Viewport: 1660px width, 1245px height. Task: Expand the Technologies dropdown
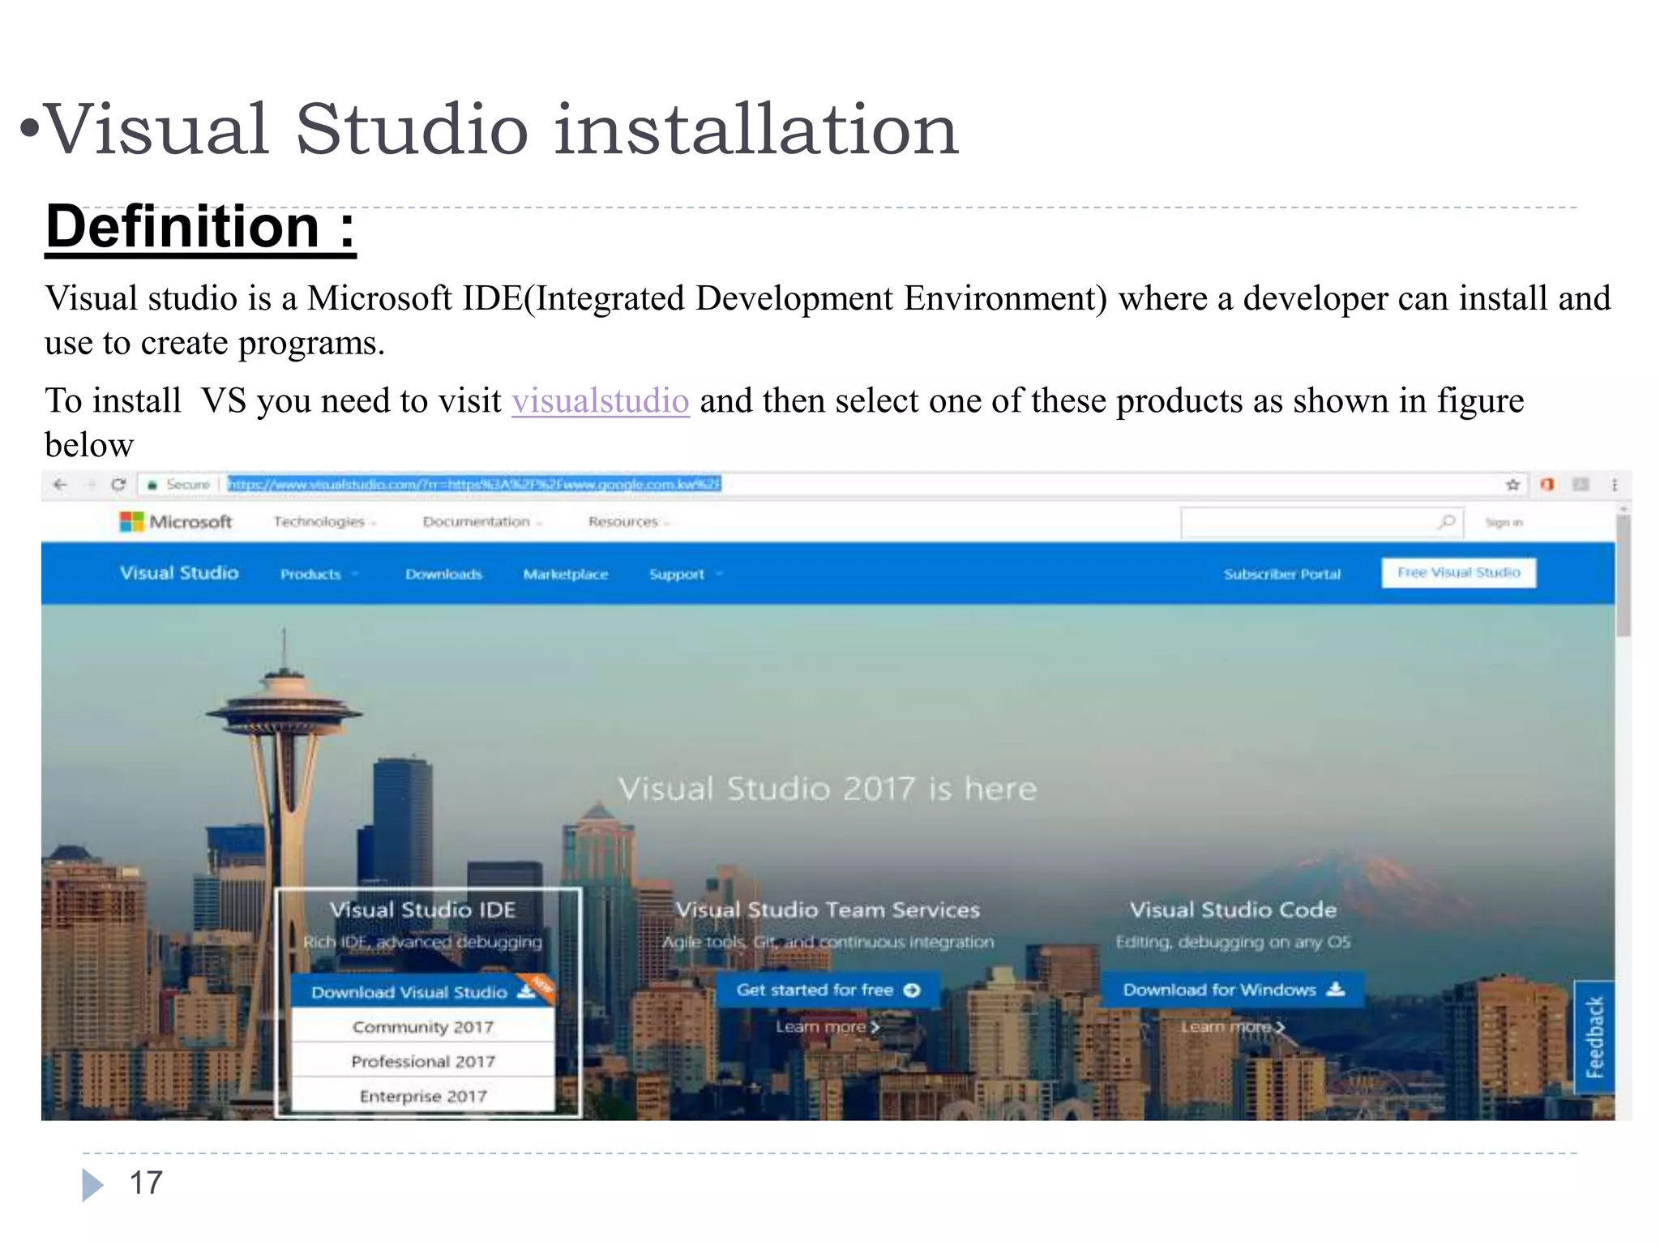click(324, 522)
